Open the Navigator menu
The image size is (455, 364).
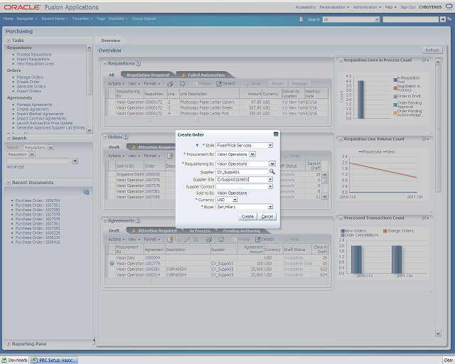coord(27,18)
